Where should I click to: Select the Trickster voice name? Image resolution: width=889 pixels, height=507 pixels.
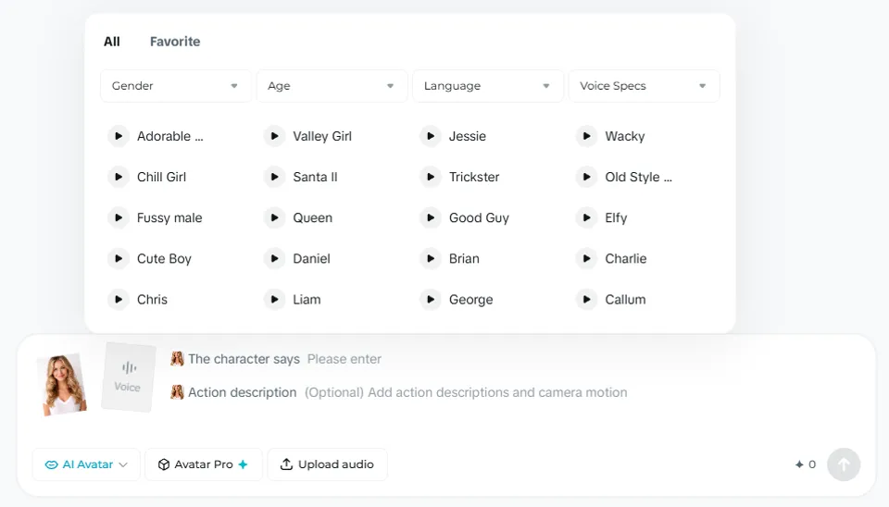pos(474,177)
